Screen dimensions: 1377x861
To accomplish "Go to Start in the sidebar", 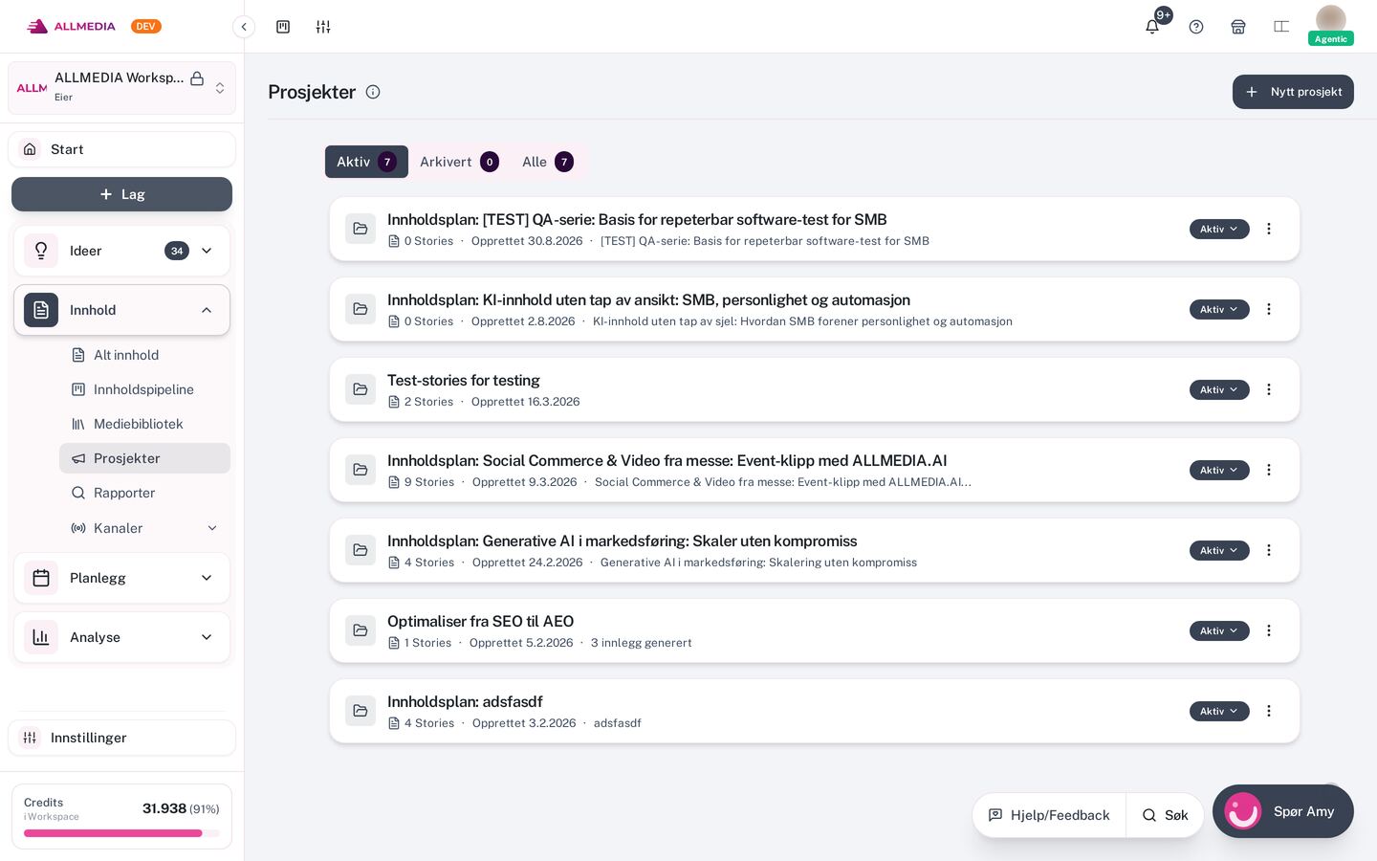I will click(x=121, y=149).
